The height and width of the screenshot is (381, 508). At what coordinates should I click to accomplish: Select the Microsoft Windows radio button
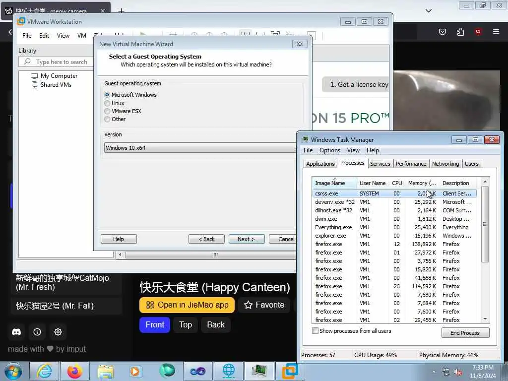(x=107, y=95)
